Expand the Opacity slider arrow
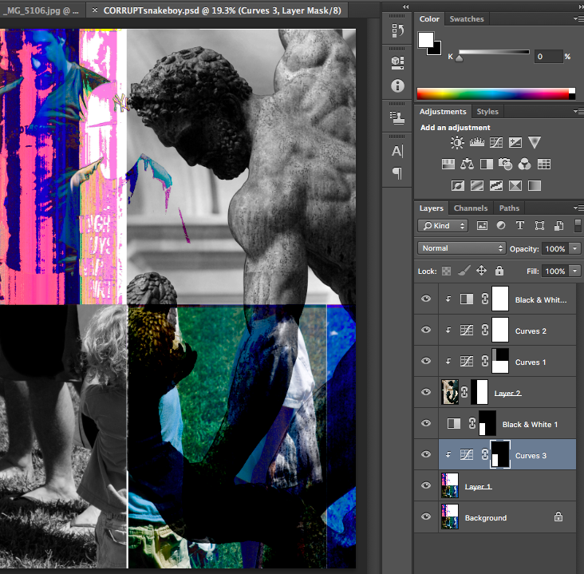Screen dimensions: 584x574 coord(575,248)
